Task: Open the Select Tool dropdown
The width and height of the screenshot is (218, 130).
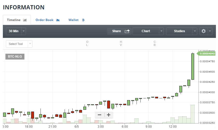Action: point(19,44)
